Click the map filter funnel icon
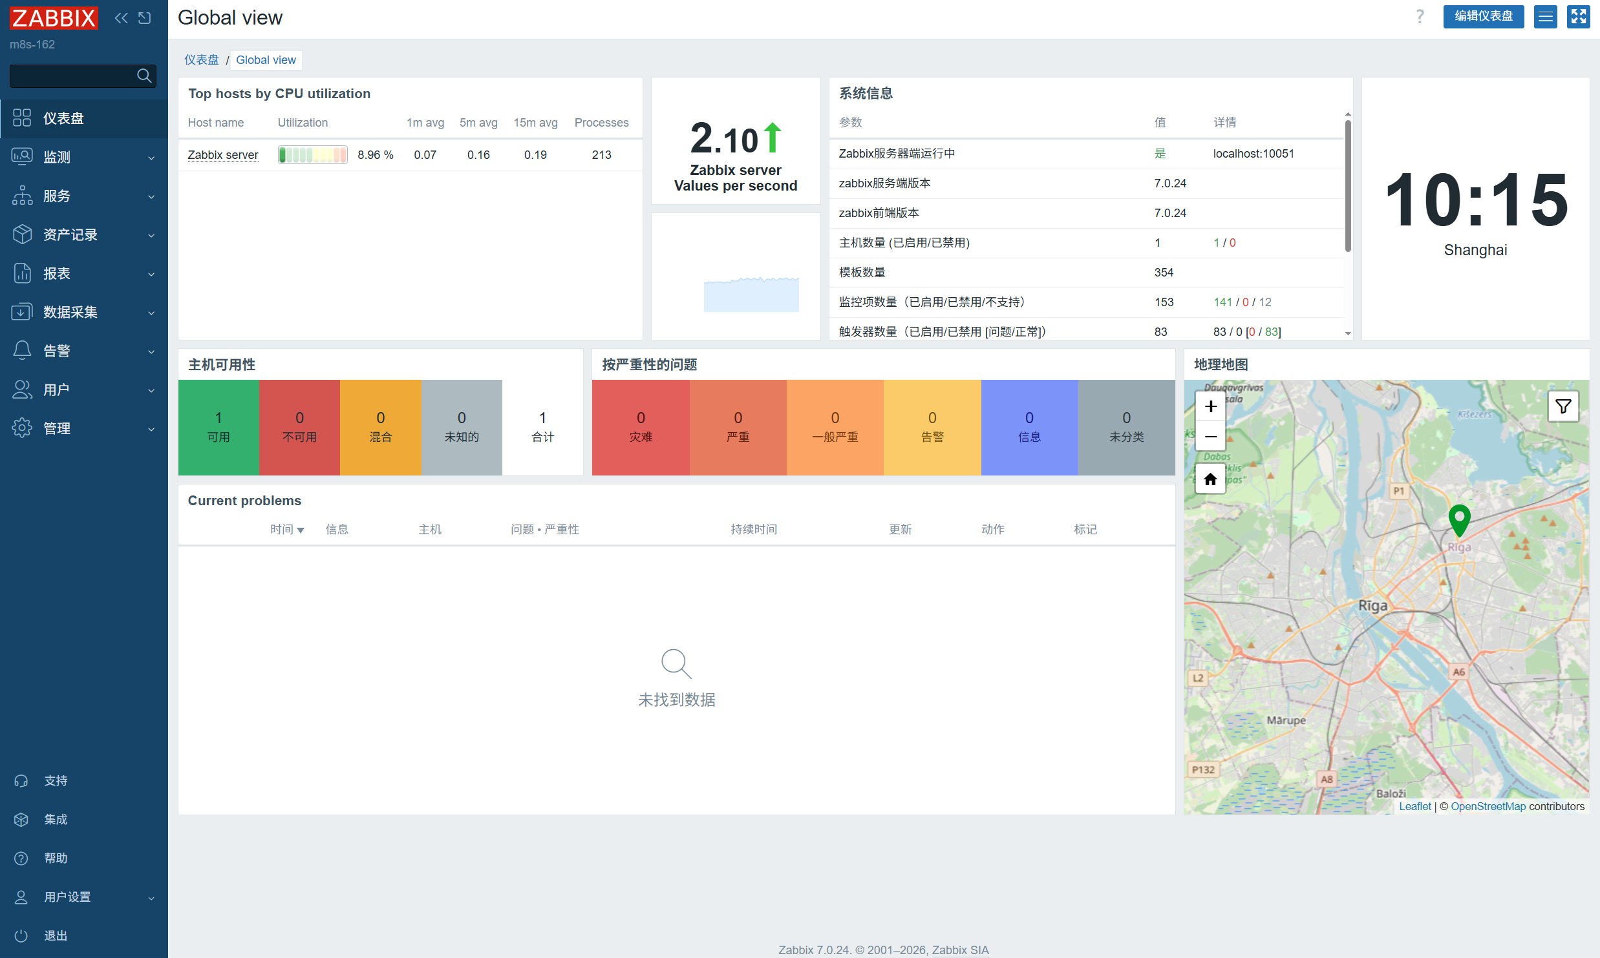Screen dimensions: 1600x958 point(1563,406)
